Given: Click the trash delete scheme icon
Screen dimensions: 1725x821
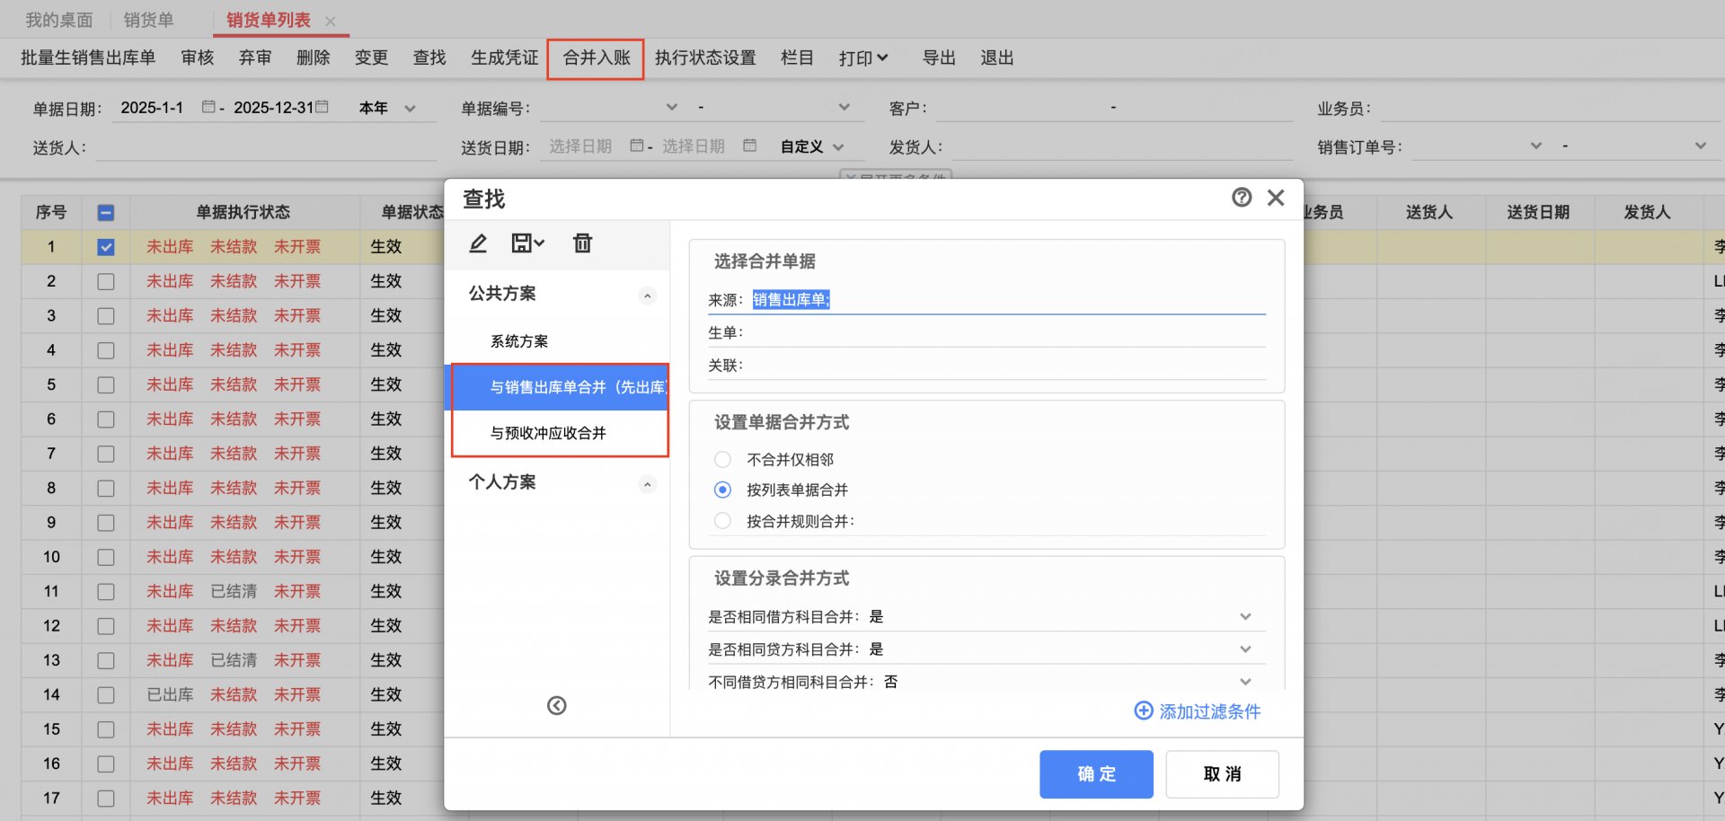Looking at the screenshot, I should [582, 243].
